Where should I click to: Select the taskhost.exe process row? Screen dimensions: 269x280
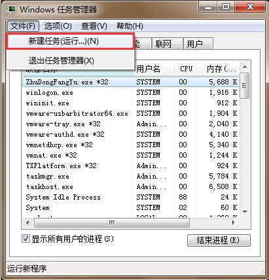[x=131, y=186]
